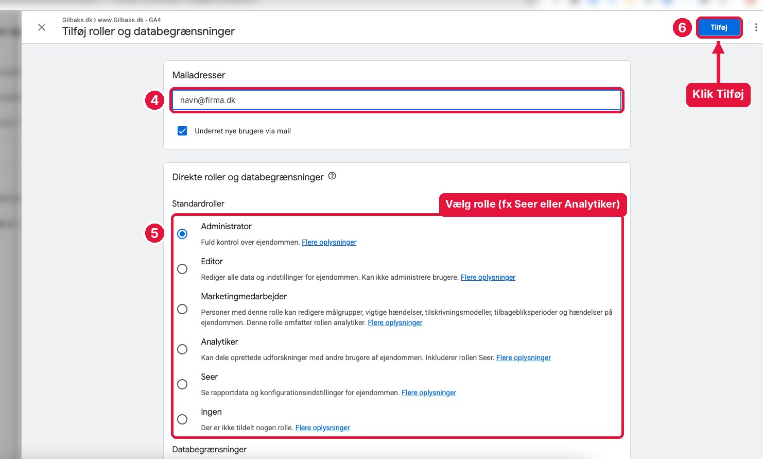
Task: Click the Analytiker role label text
Action: tap(220, 342)
